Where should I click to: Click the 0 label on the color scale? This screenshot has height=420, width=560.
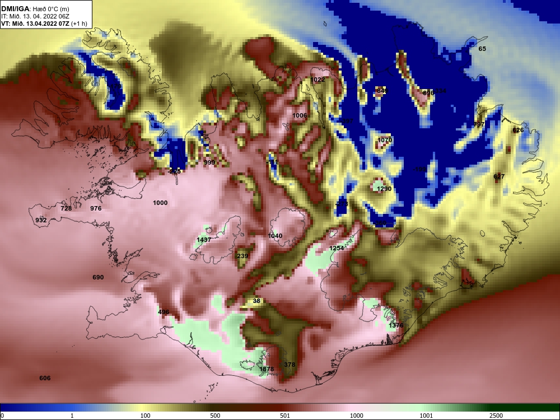point(2,416)
